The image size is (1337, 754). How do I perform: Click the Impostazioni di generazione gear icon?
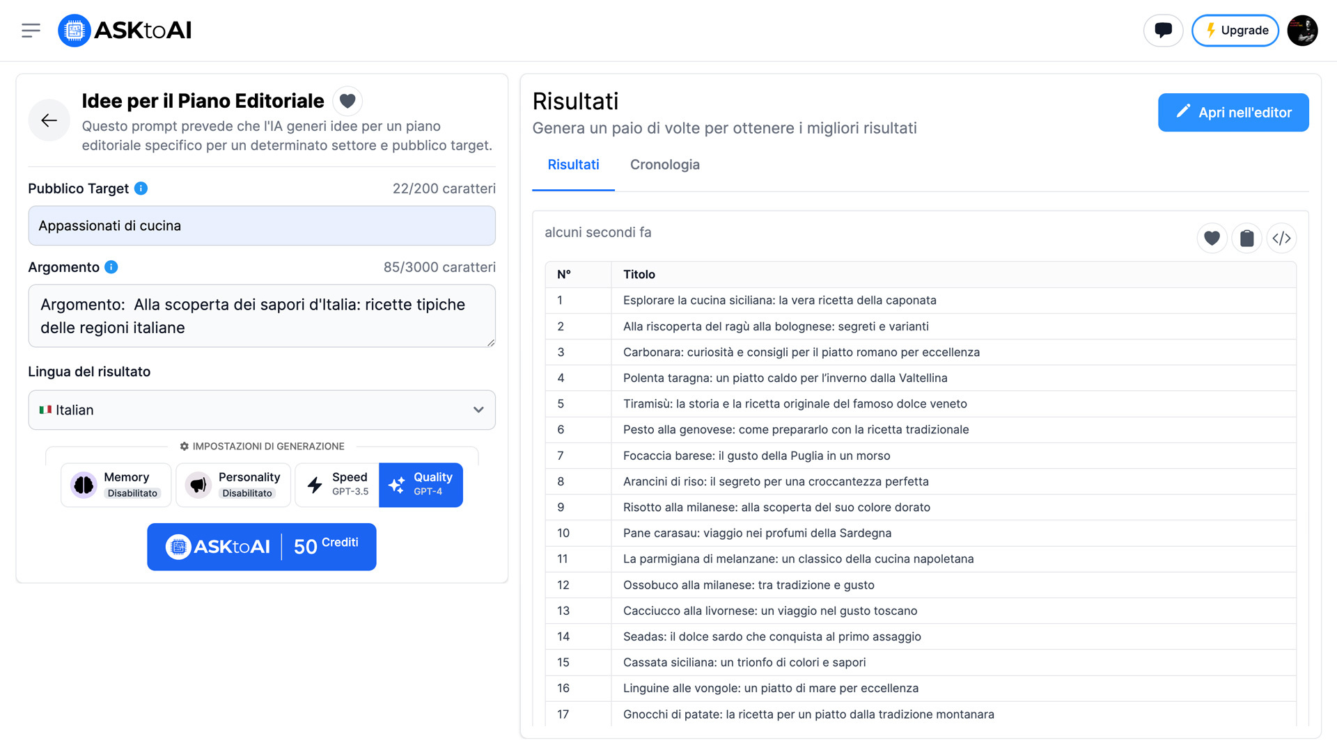pos(184,447)
